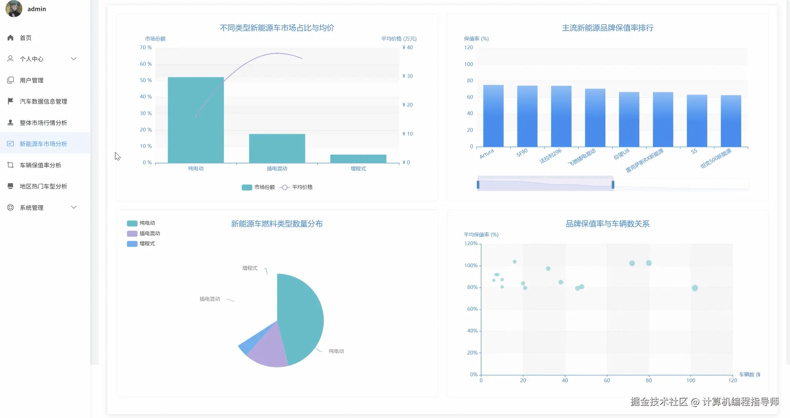Click the home icon beside 首页
Image resolution: width=790 pixels, height=418 pixels.
tap(10, 38)
